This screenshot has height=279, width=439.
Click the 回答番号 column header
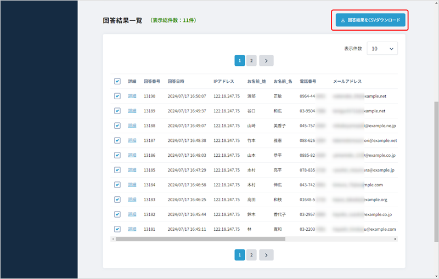[152, 81]
